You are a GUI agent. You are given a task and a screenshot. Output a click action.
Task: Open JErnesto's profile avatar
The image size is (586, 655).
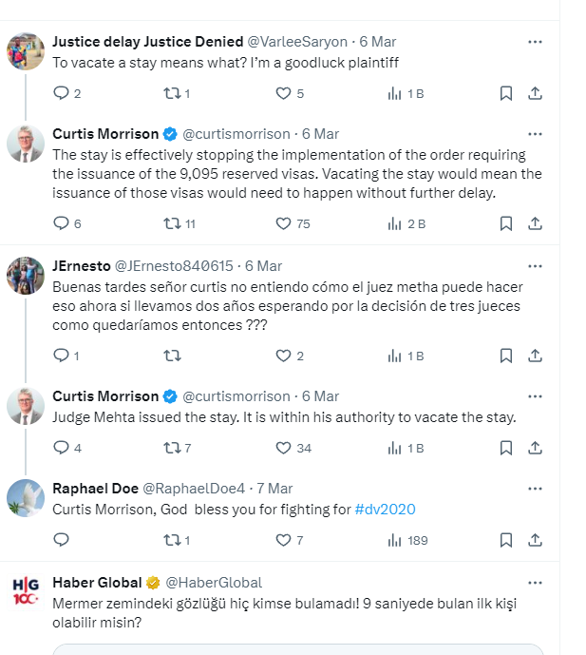[x=26, y=276]
